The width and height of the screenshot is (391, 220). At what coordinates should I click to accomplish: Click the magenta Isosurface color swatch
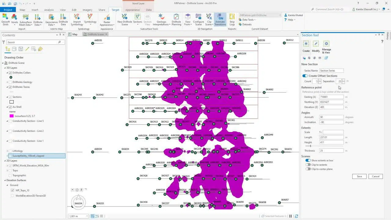pyautogui.click(x=12, y=116)
